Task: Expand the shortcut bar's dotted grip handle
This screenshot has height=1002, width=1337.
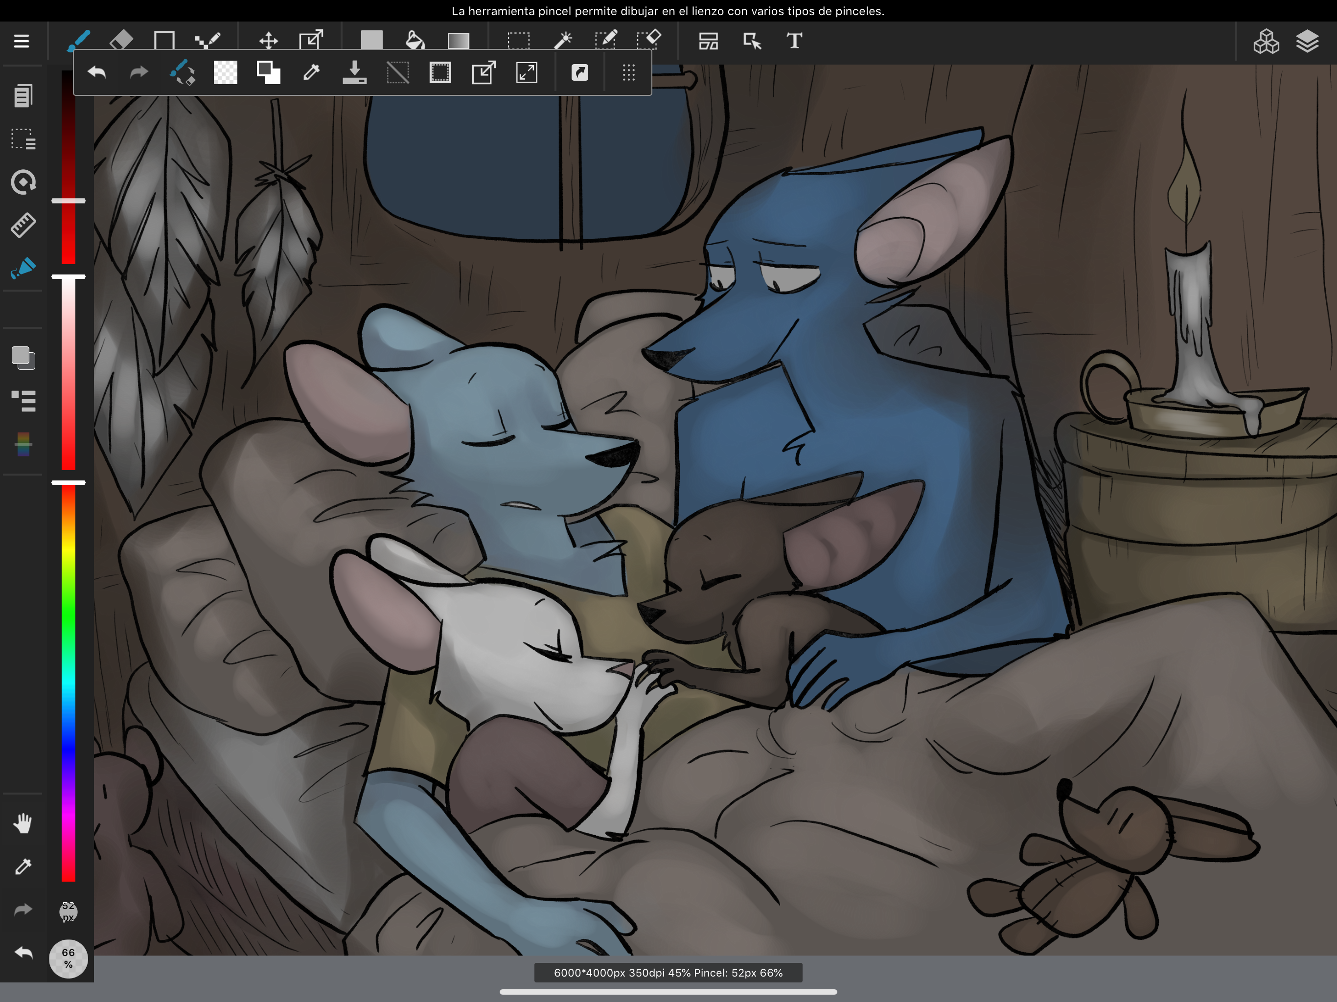Action: pos(628,73)
